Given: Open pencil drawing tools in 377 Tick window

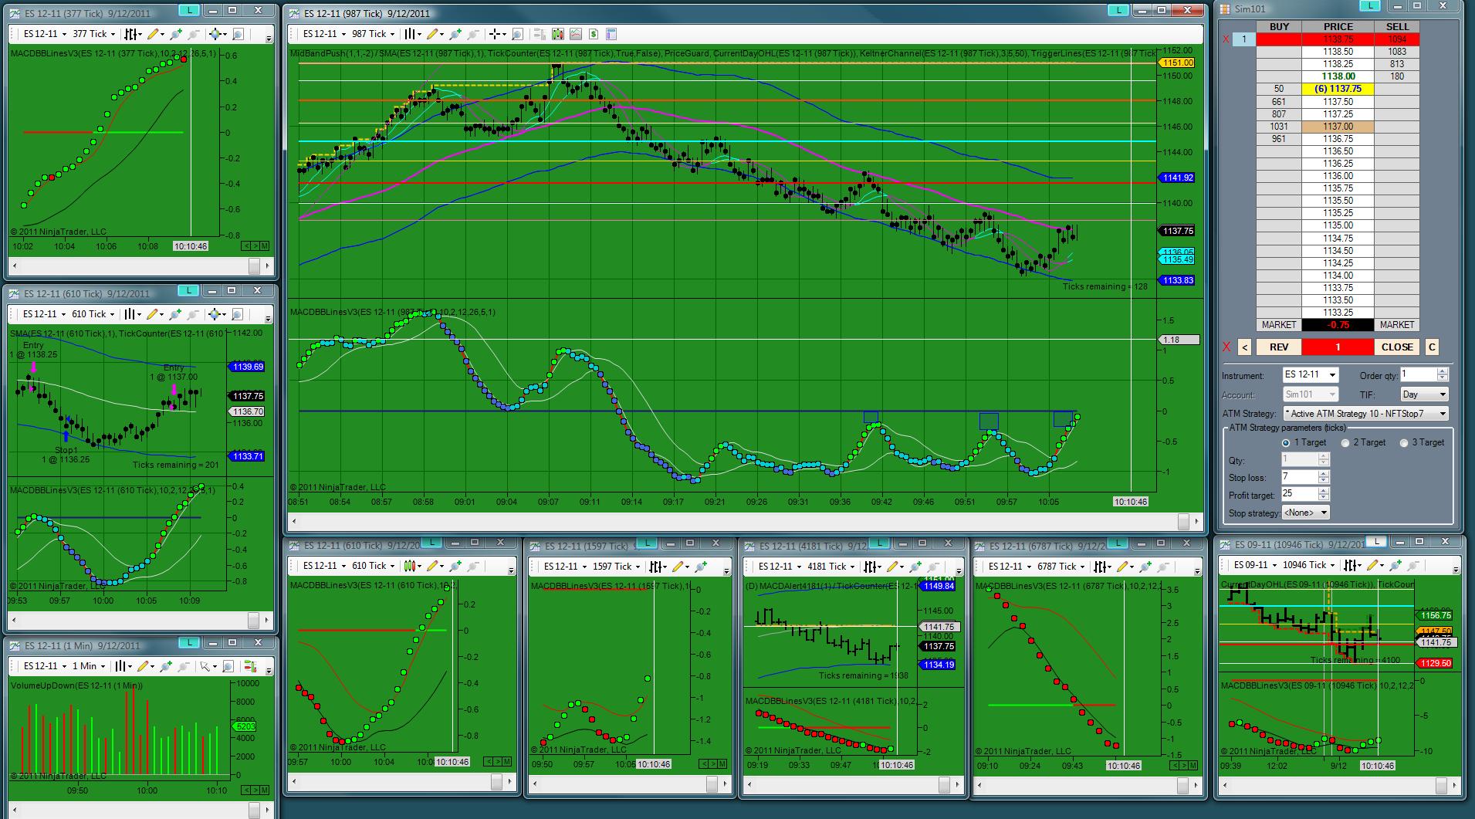Looking at the screenshot, I should pyautogui.click(x=154, y=34).
